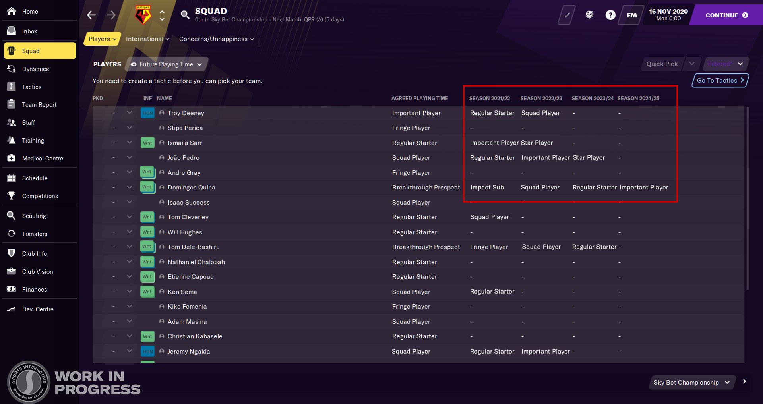Expand pick options for Tom Cleverley
The width and height of the screenshot is (763, 404).
coord(130,217)
